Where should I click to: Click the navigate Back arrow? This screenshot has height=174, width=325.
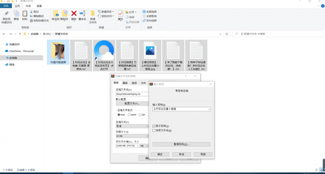pos(4,34)
